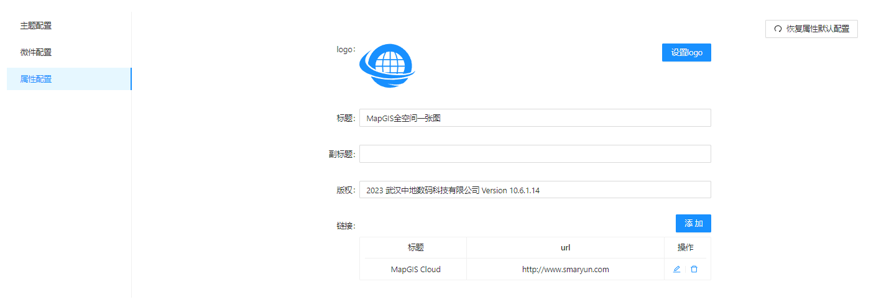Open 主题配置 in the sidebar

click(69, 26)
